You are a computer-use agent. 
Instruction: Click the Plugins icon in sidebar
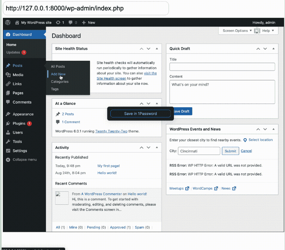click(x=8, y=124)
